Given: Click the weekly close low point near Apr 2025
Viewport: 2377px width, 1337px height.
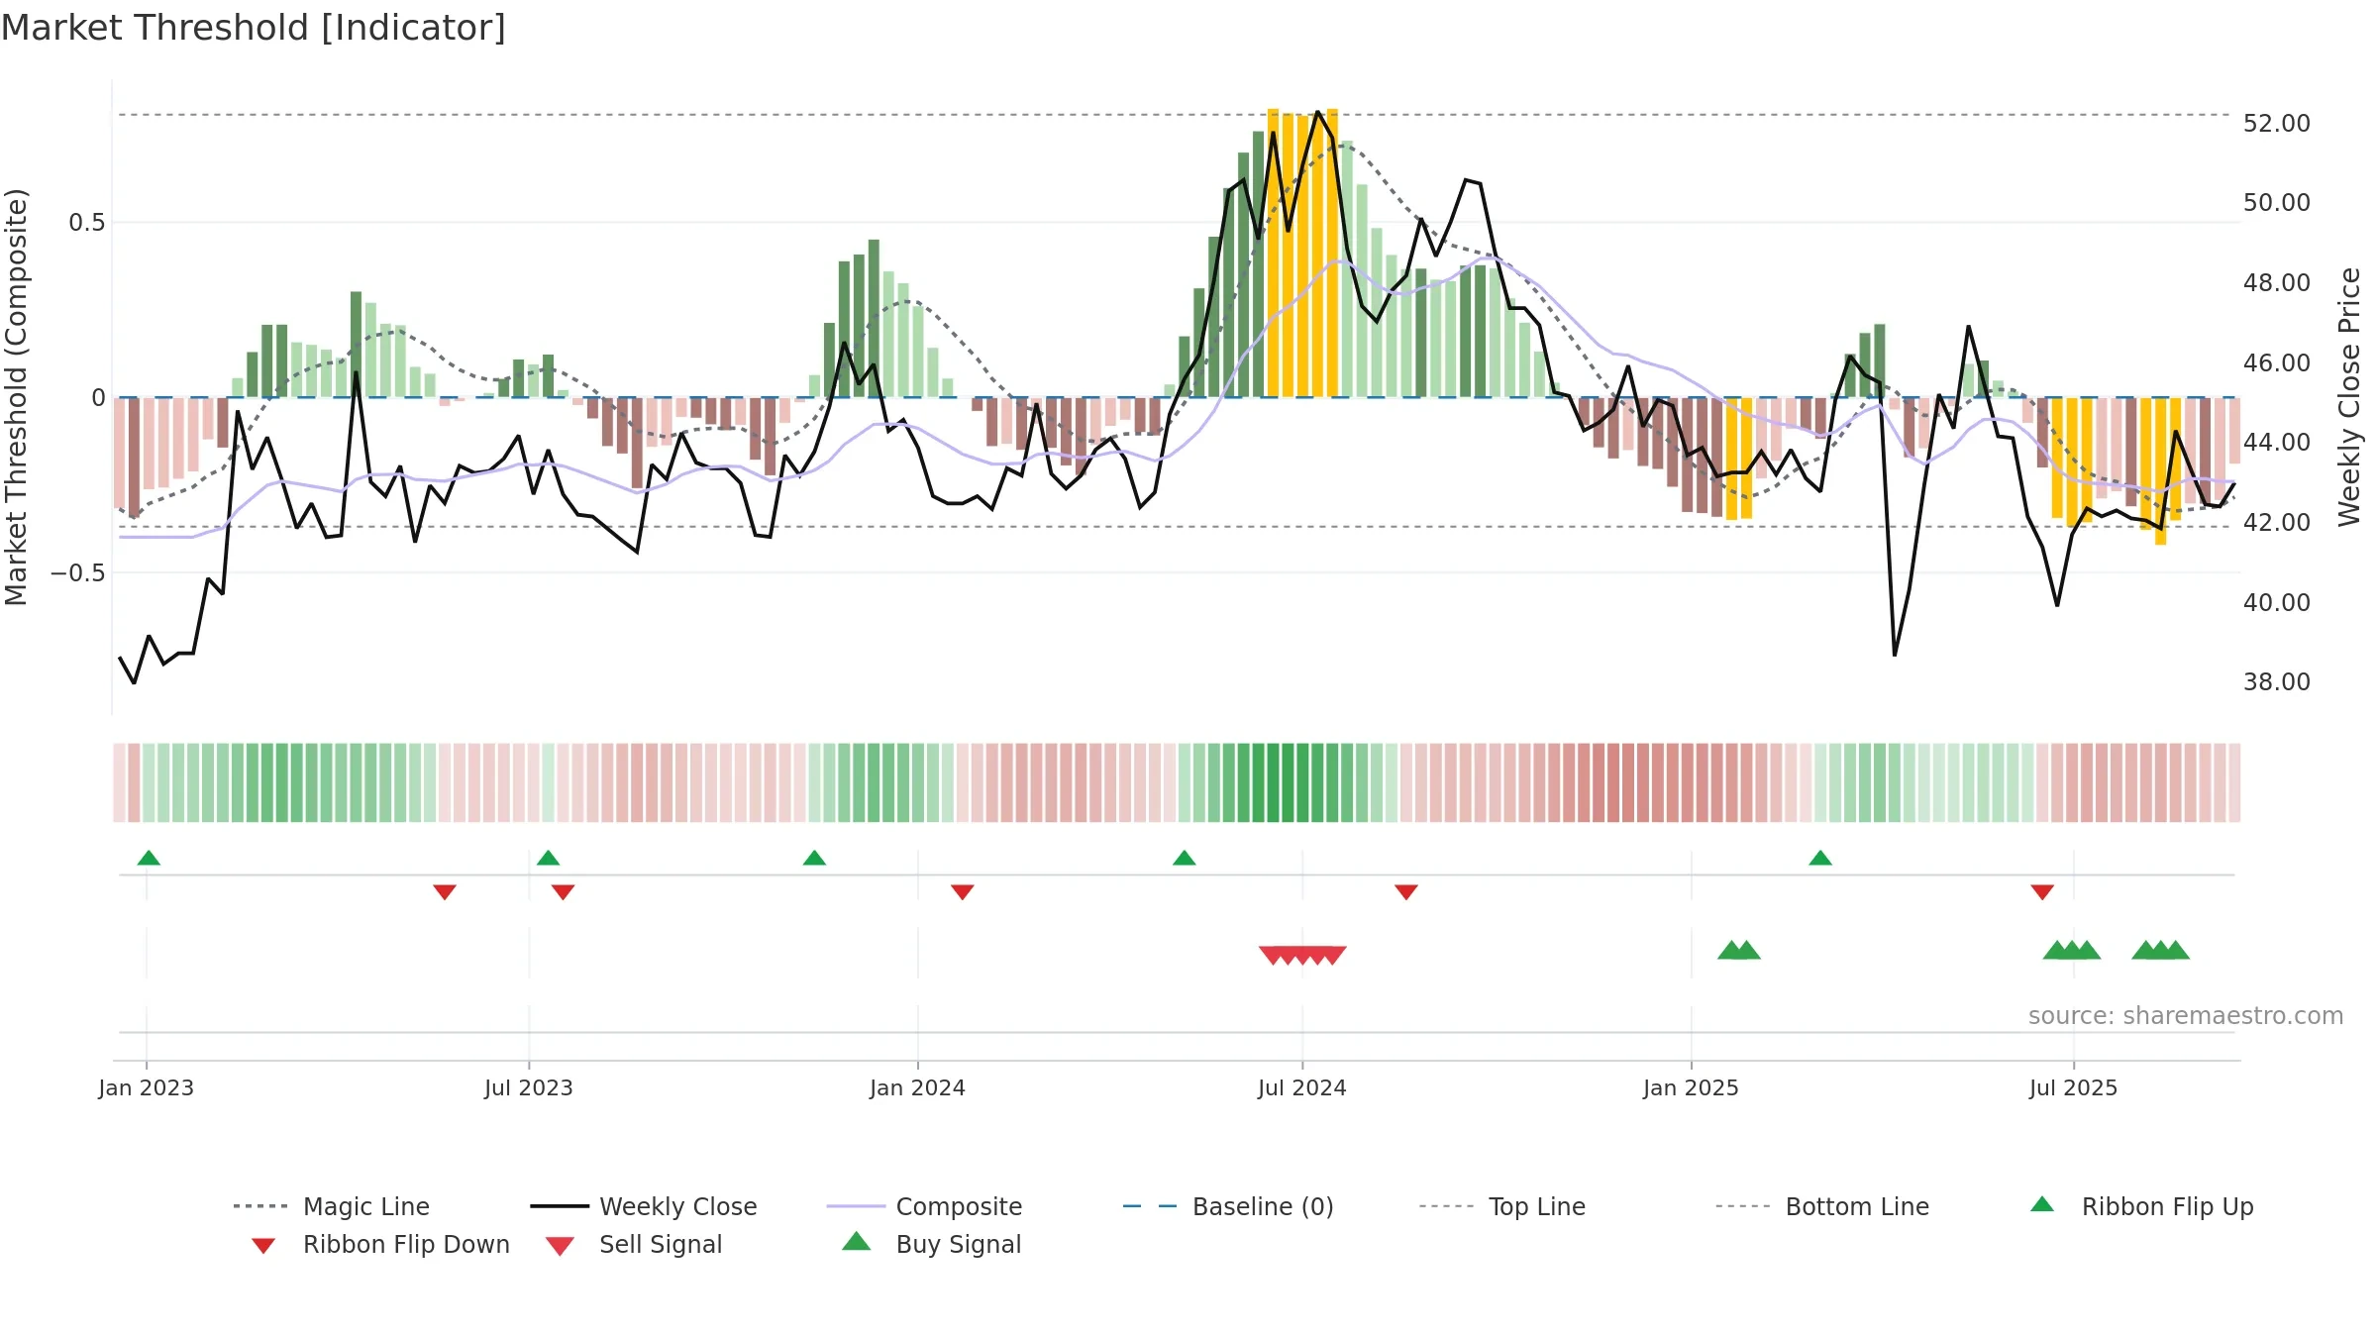Looking at the screenshot, I should [x=1894, y=655].
